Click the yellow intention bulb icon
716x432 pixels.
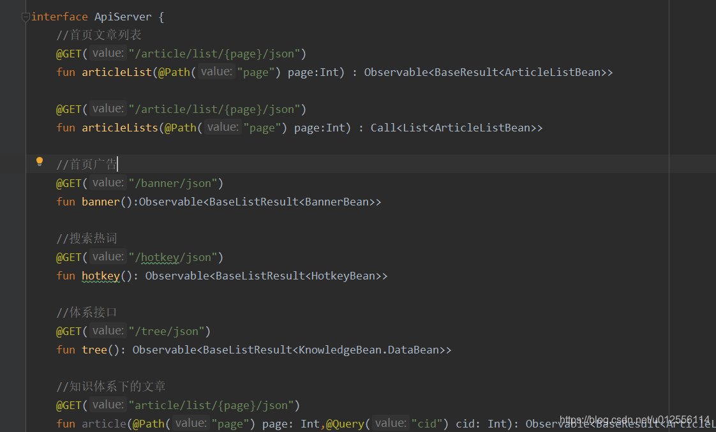(x=40, y=161)
